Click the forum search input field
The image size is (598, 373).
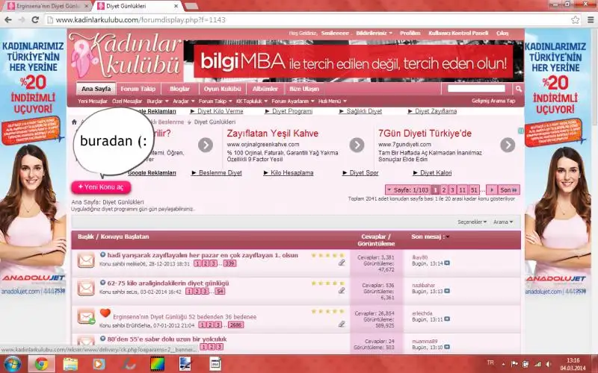tap(479, 89)
